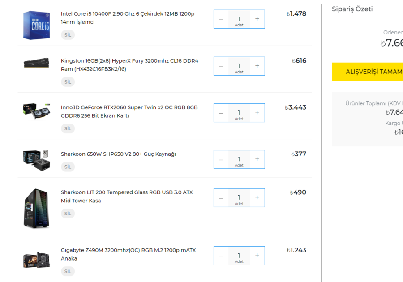Delete Sharkoon 650W power supply from cart
The image size is (403, 282).
68,167
